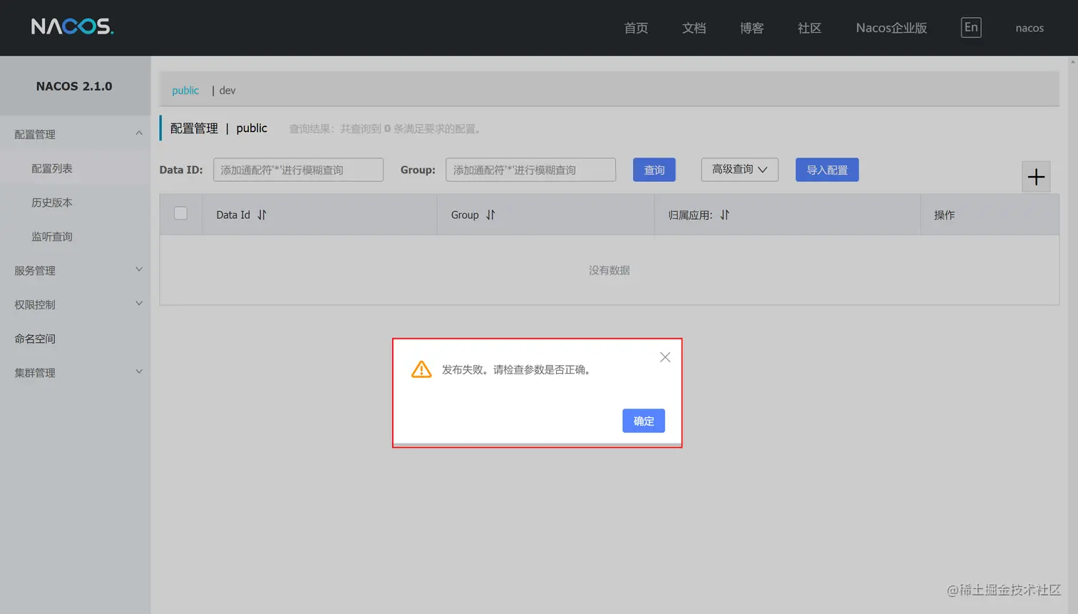Click the plus icon to add configuration
This screenshot has width=1078, height=614.
pos(1036,176)
